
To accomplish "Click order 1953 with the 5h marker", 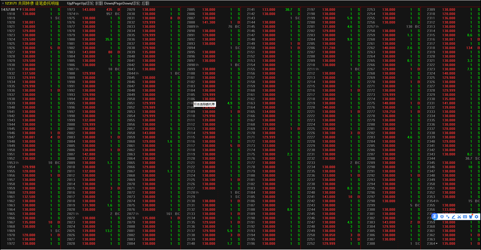I will click(x=11, y=163).
